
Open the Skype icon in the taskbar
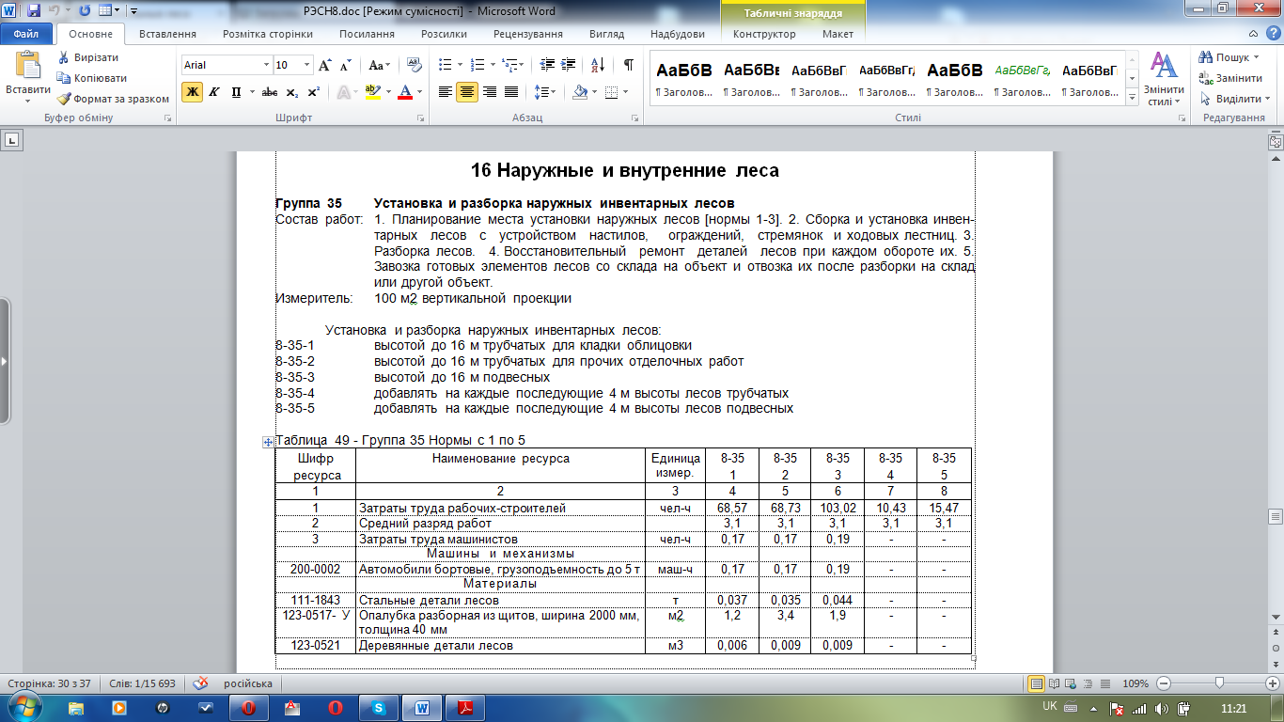click(379, 707)
